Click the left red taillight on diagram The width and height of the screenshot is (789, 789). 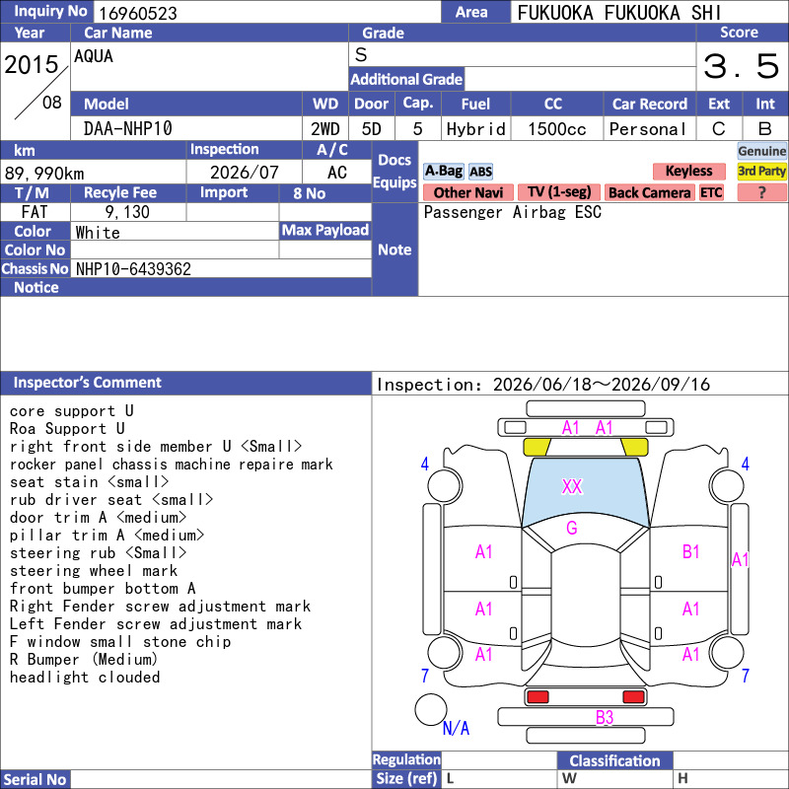coord(538,697)
